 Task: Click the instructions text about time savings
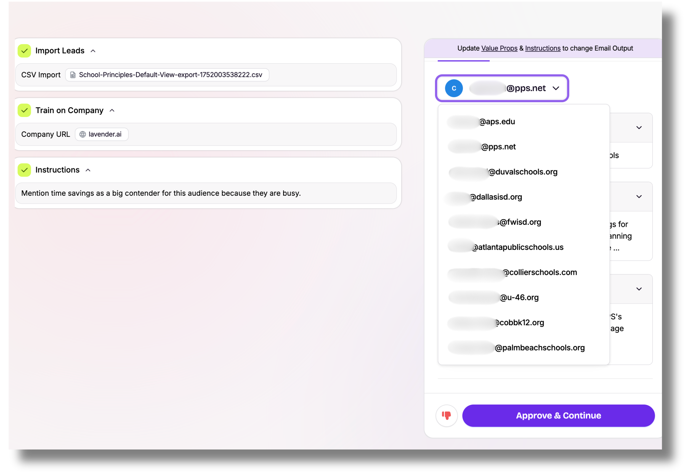point(161,193)
